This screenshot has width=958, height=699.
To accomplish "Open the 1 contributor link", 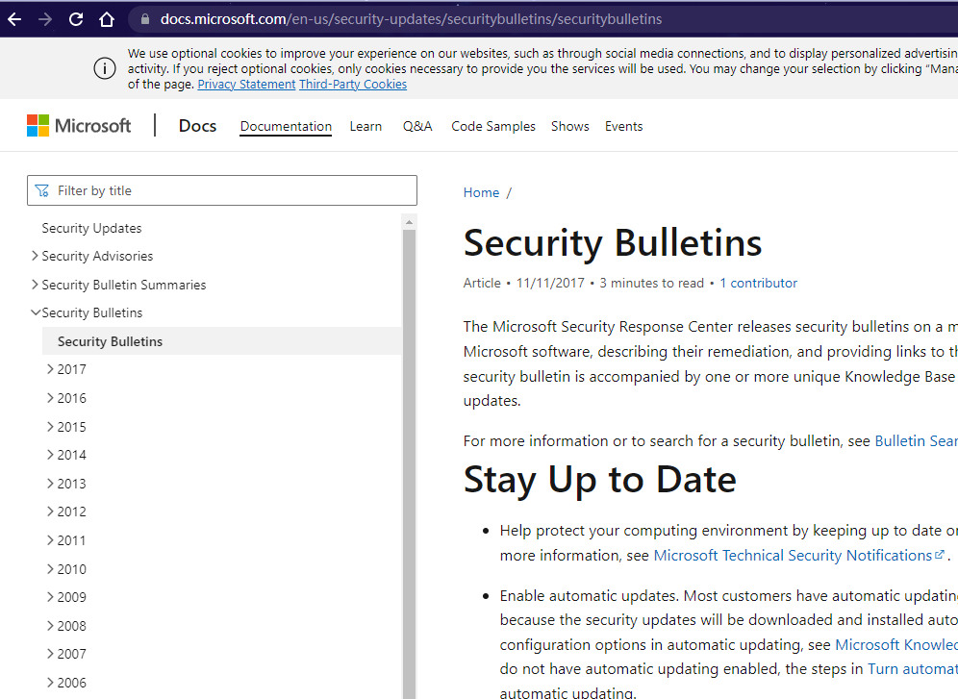I will pos(758,284).
